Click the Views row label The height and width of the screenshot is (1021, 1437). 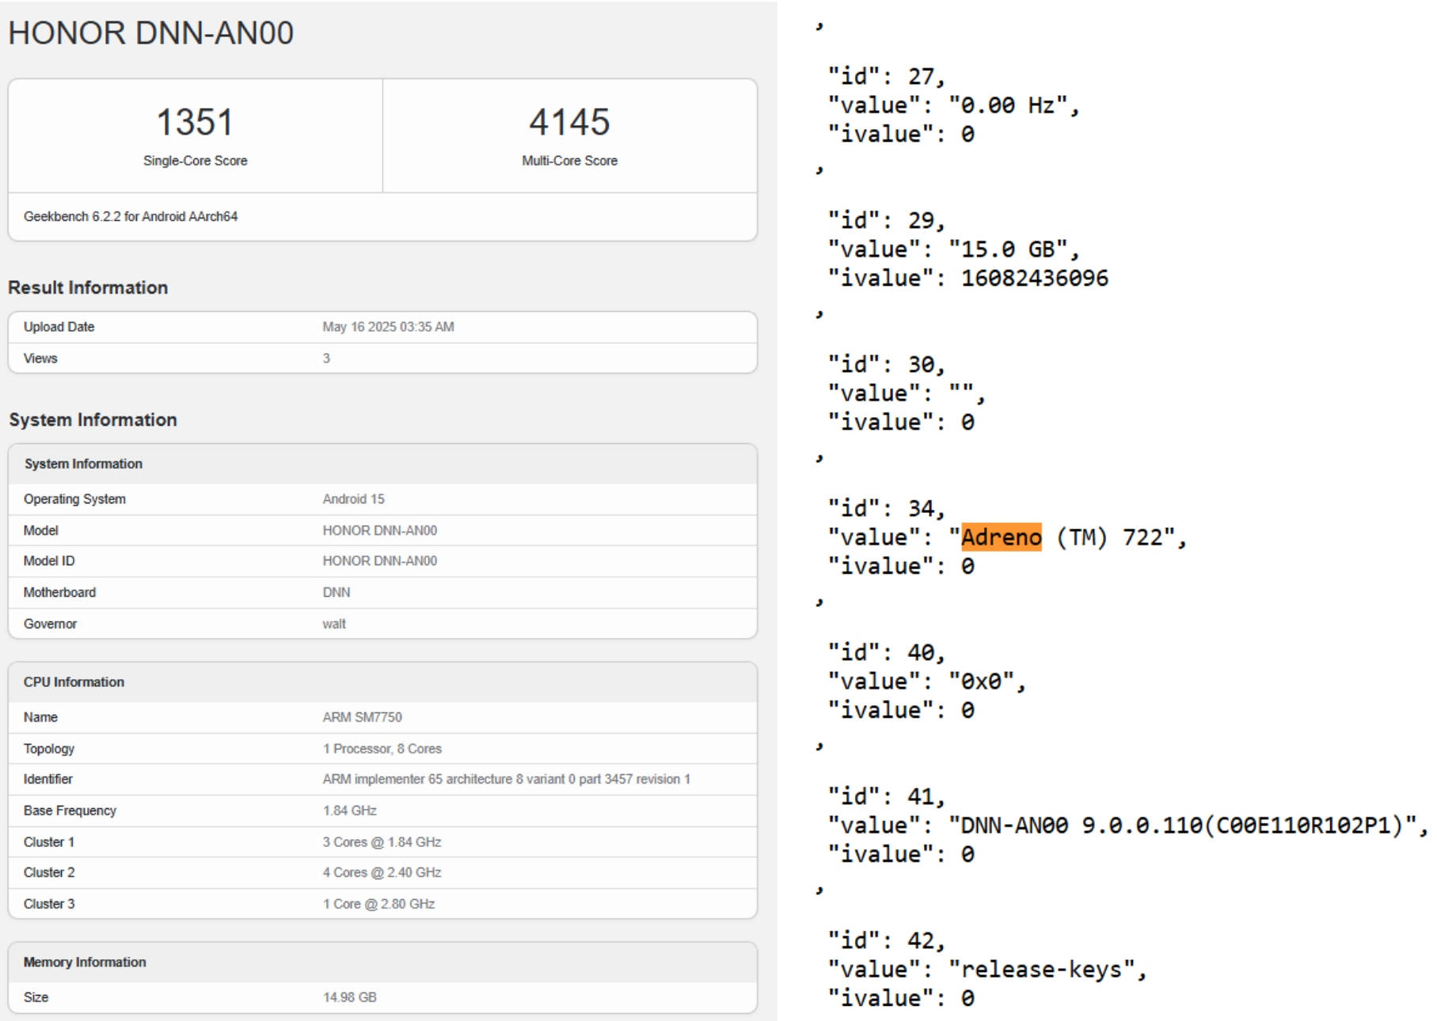click(40, 359)
